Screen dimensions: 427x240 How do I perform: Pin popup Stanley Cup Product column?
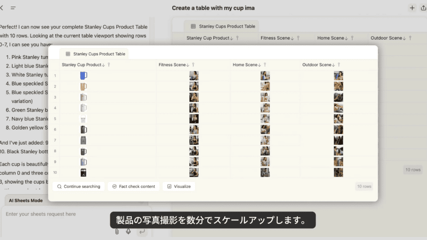pyautogui.click(x=108, y=65)
